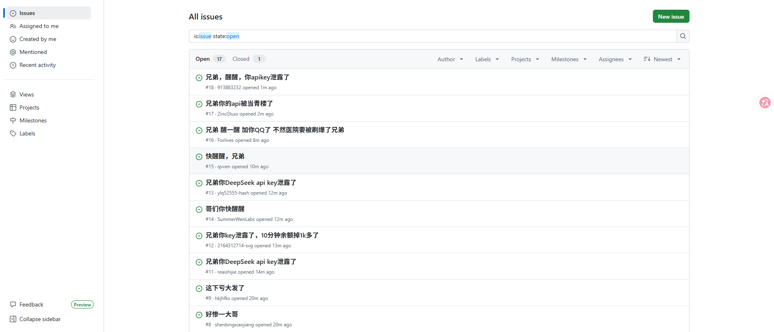774x332 pixels.
Task: Click author Forlives on issue #16
Action: click(225, 140)
